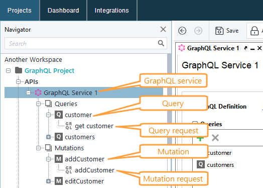Click the Q icon beside customers in Navigator

59,137
